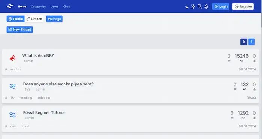Open search with magnifier icon
Image resolution: width=262 pixels, height=139 pixels.
point(199,6)
